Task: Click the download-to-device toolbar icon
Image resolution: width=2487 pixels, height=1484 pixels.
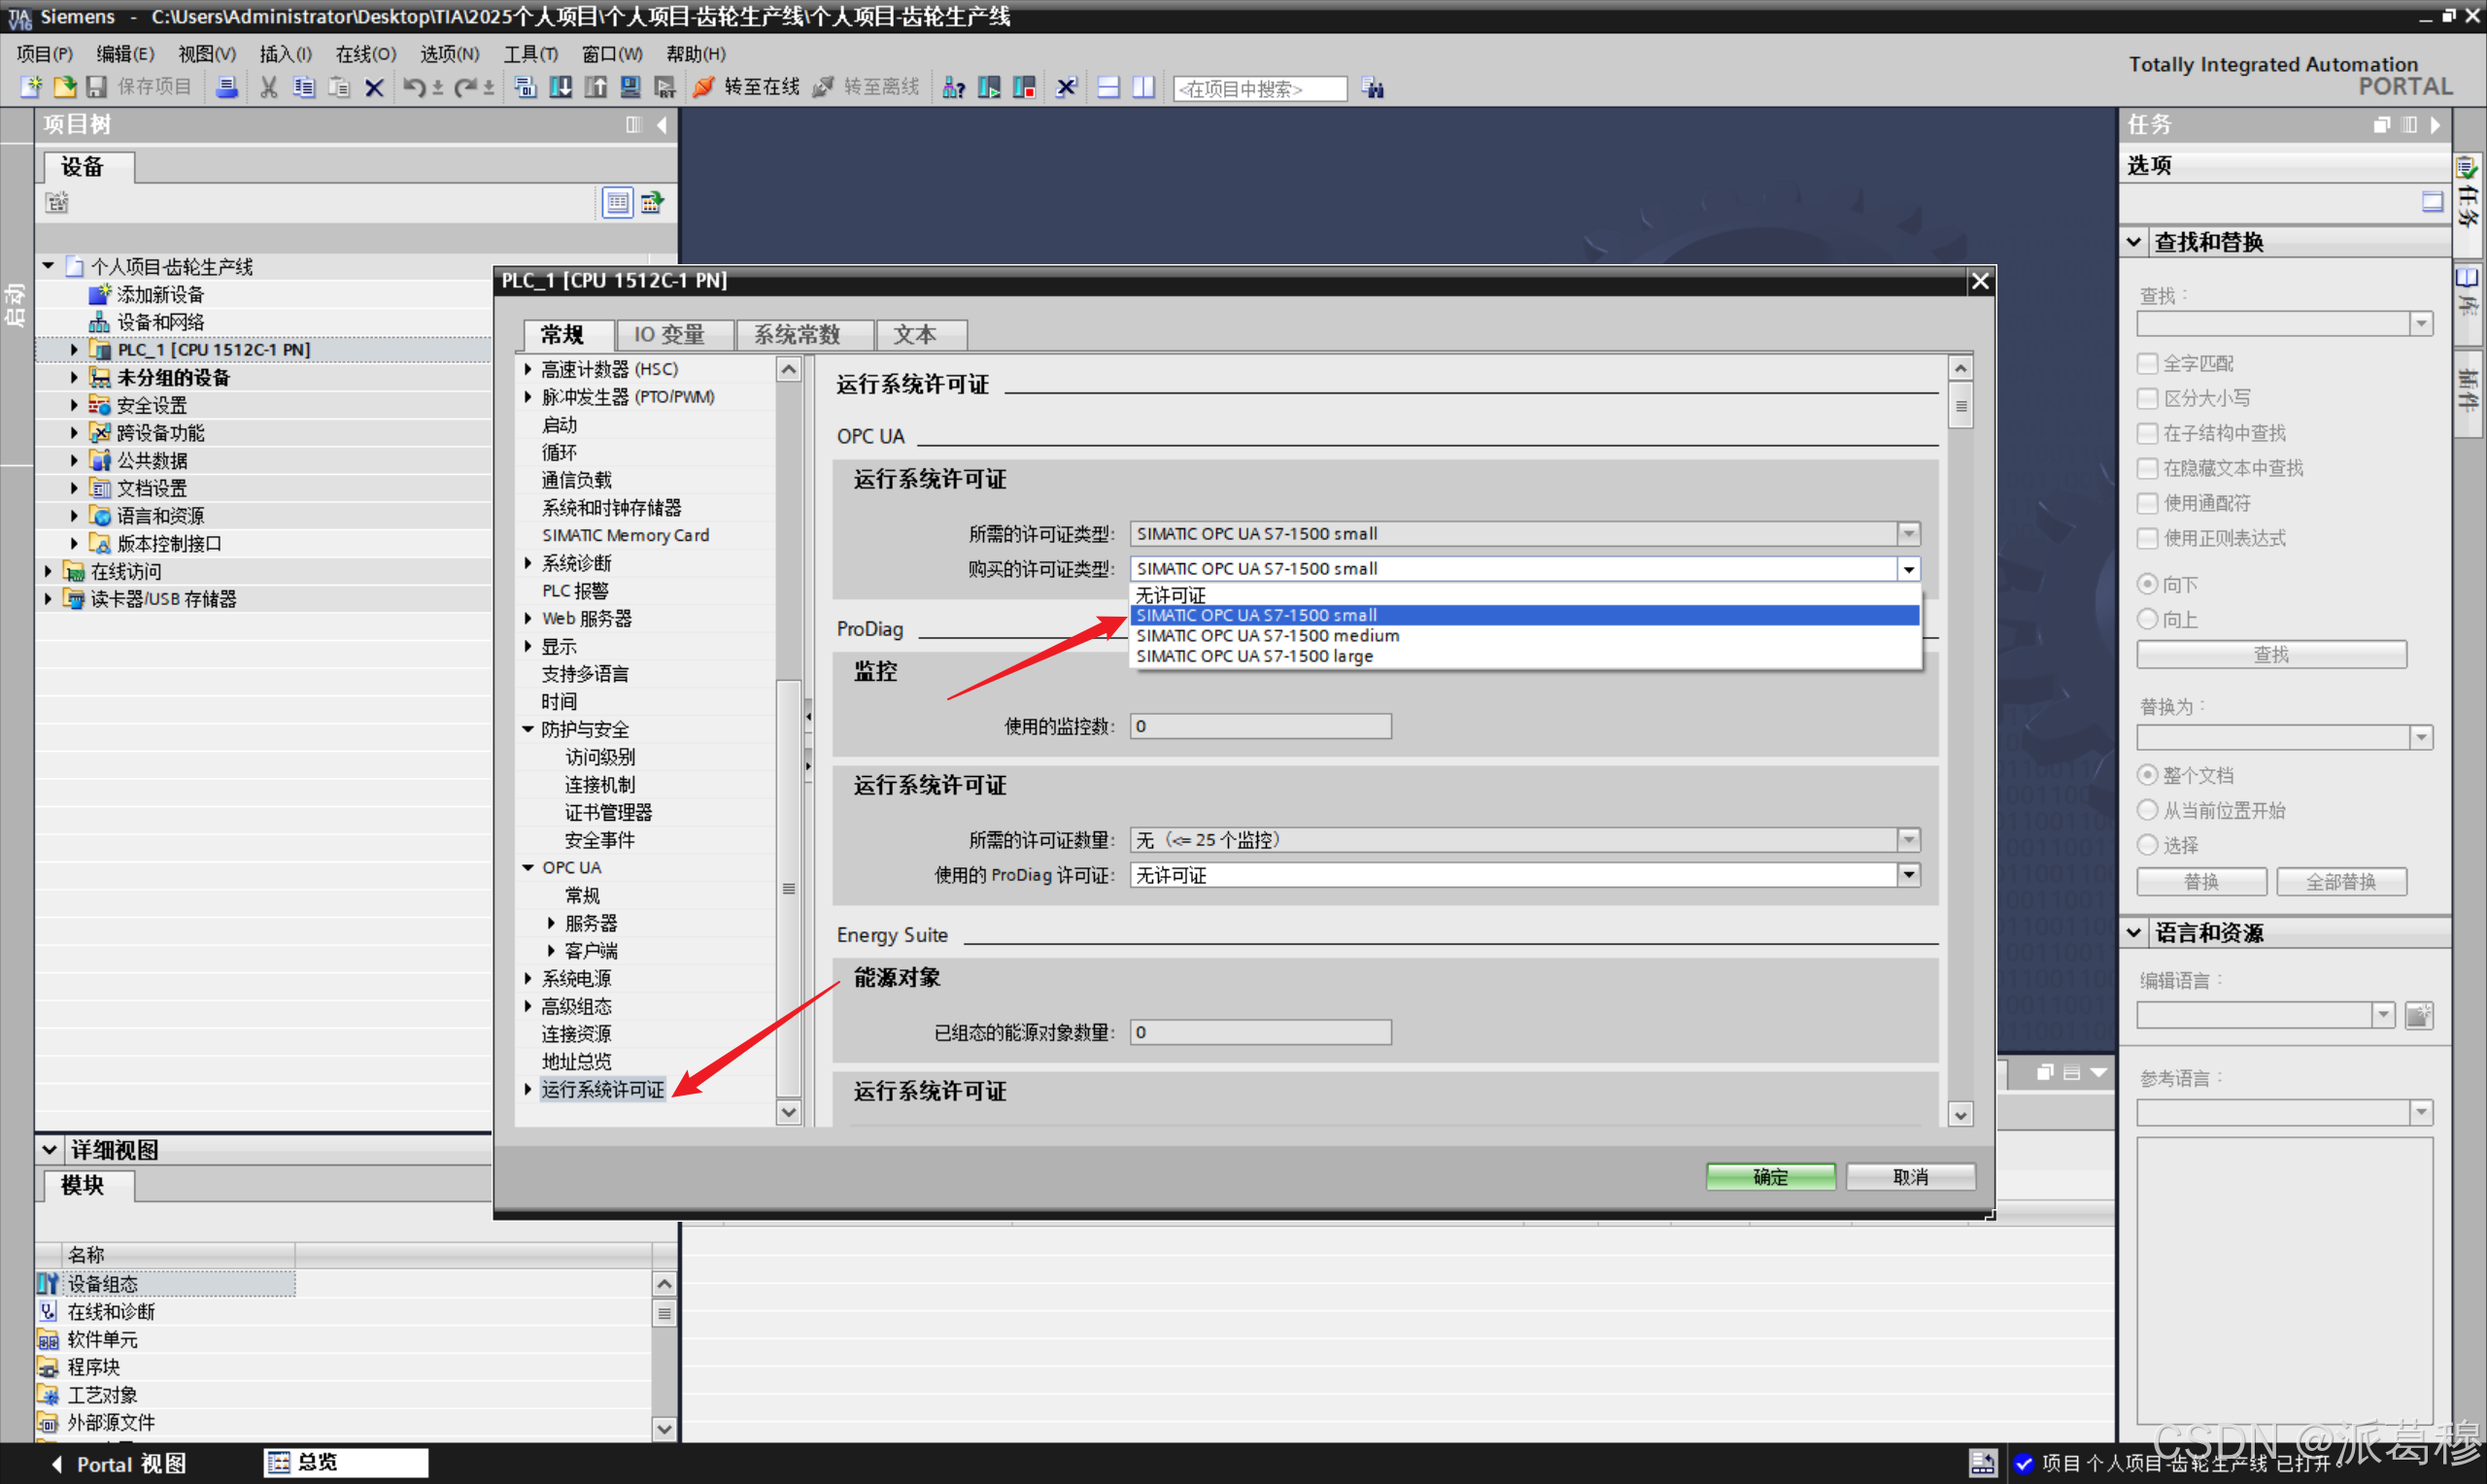Action: pos(560,87)
